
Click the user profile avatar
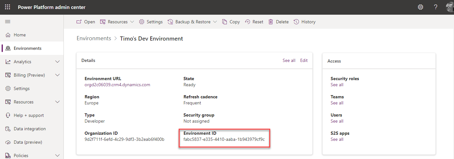click(450, 7)
